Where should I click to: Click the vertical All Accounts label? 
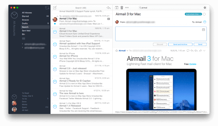click(14, 28)
